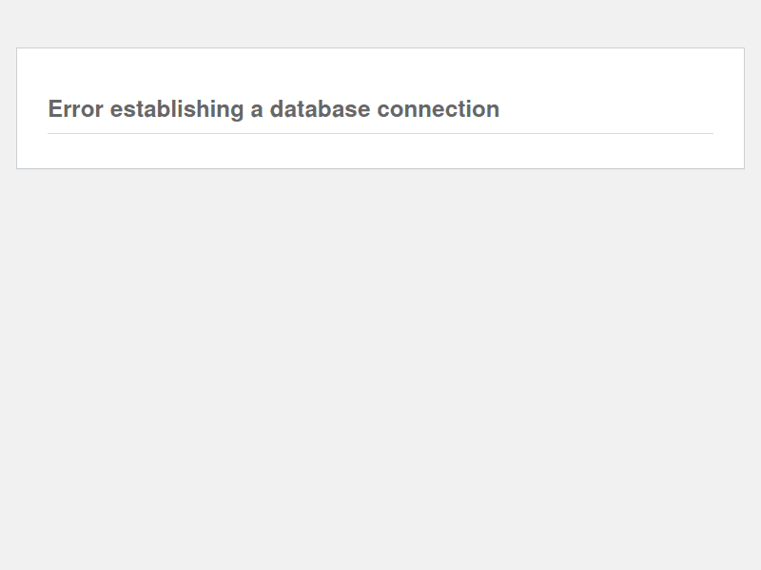Click the final letter "n" of "connection"
This screenshot has height=570, width=761.
coord(493,110)
